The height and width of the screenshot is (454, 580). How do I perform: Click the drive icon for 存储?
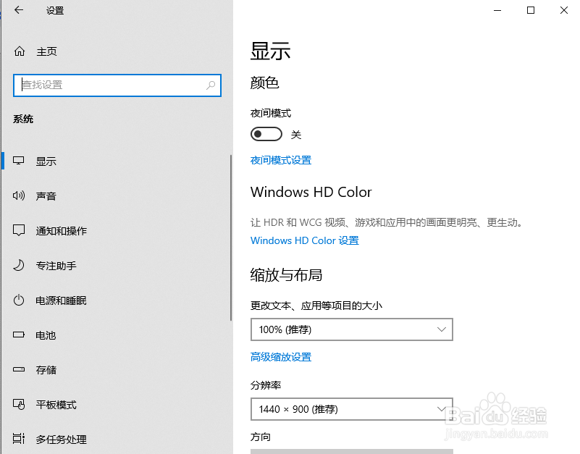[x=19, y=369]
